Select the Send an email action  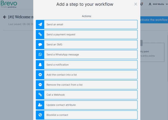pos(90,25)
